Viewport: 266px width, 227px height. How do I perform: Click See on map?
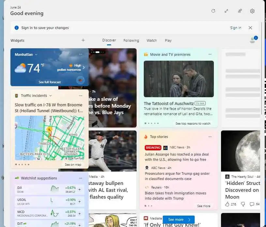(x=73, y=164)
